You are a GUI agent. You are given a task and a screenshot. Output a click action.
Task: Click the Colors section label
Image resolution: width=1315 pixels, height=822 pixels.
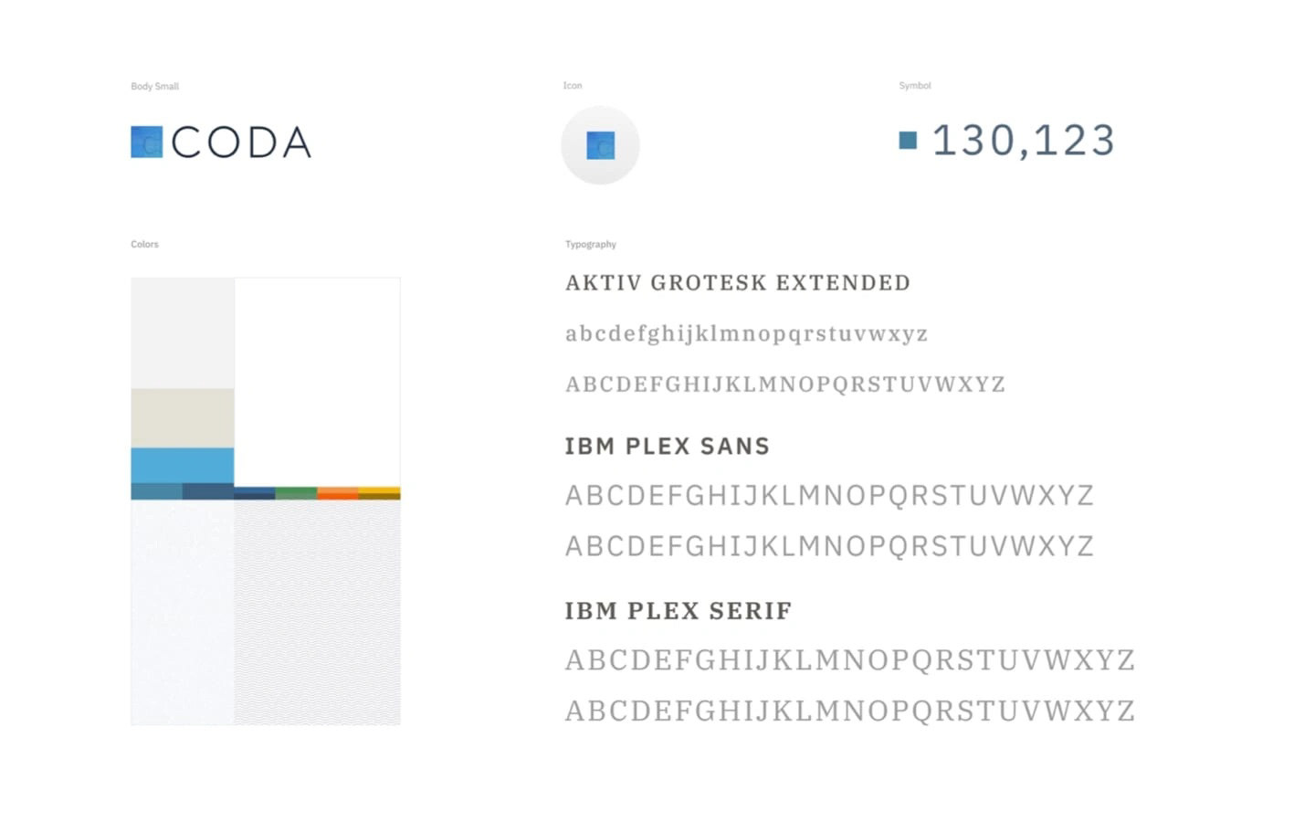(144, 245)
